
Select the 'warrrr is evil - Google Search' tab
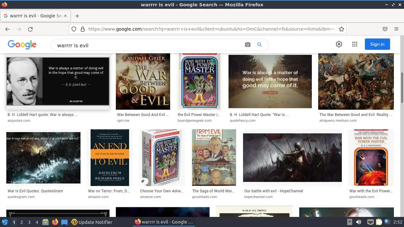[36, 16]
